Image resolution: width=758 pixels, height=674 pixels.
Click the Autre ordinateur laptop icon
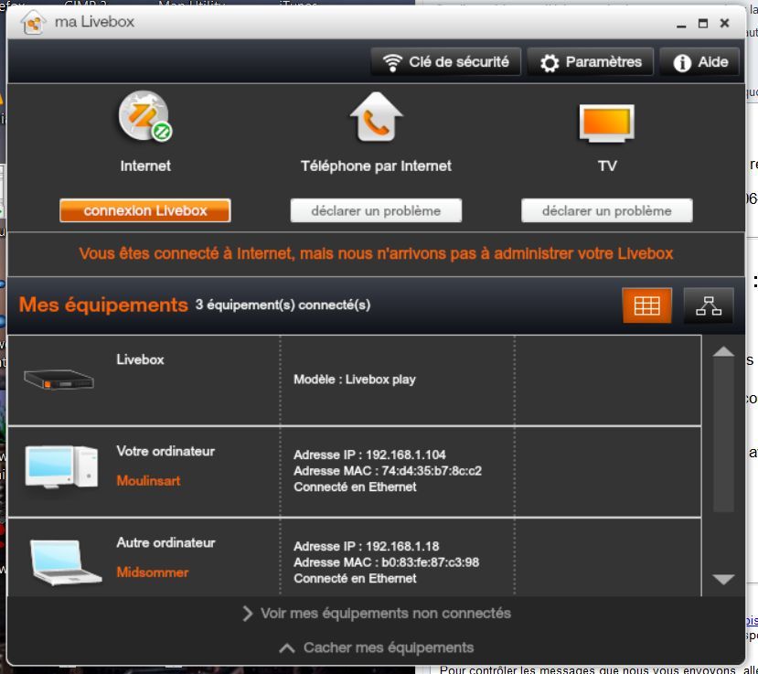pos(65,562)
